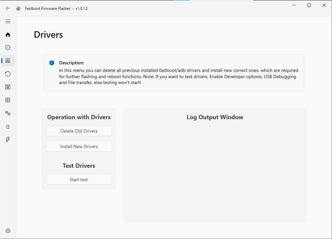Click the Drivers monitor icon in sidebar
Screen dimensions: 332x239
click(8, 60)
